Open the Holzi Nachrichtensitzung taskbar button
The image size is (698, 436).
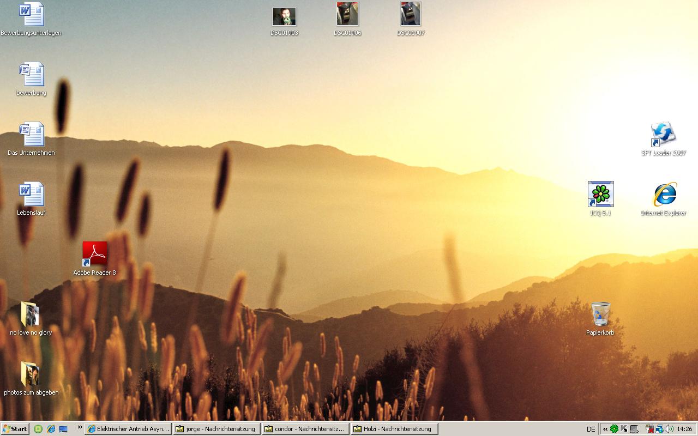[x=394, y=429]
